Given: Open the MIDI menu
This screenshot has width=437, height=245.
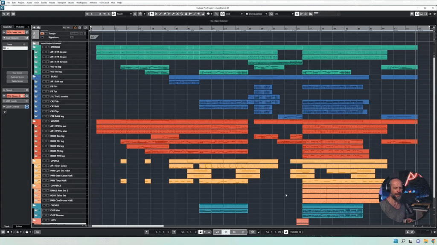Looking at the screenshot, I should click(x=37, y=3).
